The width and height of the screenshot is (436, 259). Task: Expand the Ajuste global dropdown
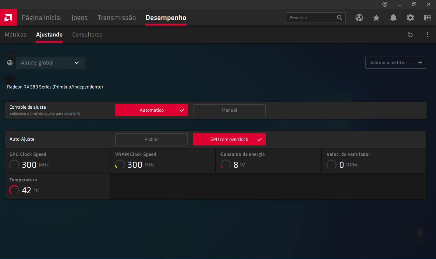click(51, 63)
